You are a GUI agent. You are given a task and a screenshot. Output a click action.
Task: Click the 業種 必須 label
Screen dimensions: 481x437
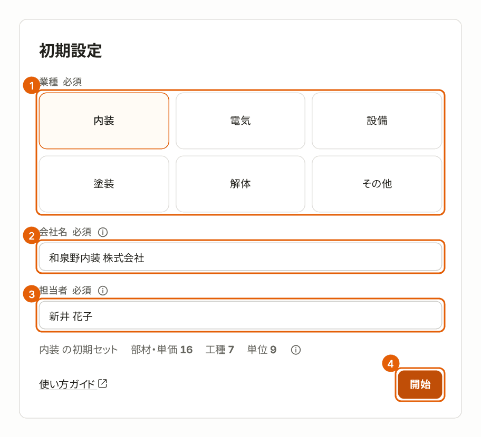point(61,82)
